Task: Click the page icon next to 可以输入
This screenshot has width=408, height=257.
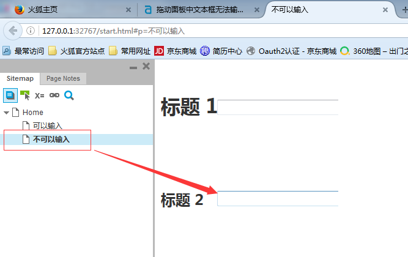Action: pyautogui.click(x=26, y=125)
